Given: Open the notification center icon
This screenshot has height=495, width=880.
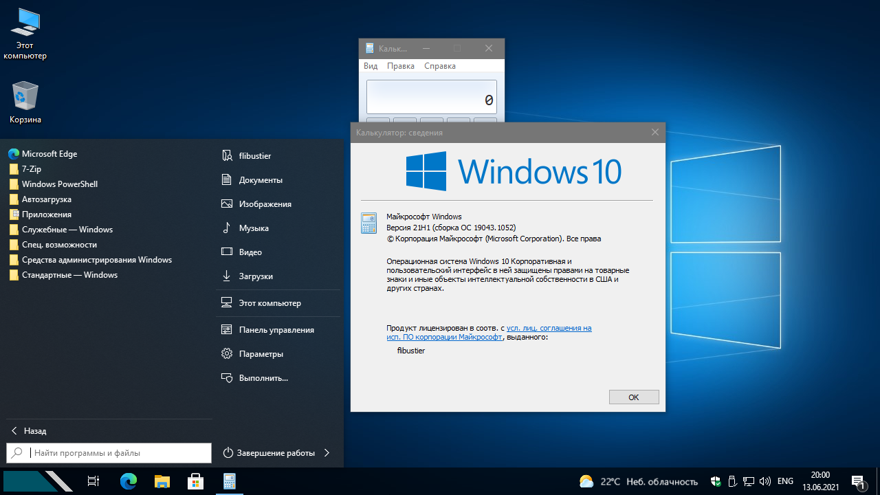Looking at the screenshot, I should [x=857, y=481].
